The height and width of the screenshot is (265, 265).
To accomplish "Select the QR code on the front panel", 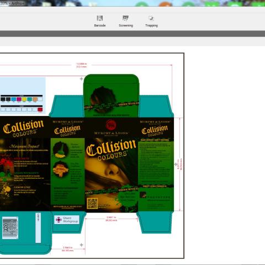I will coord(92,204).
